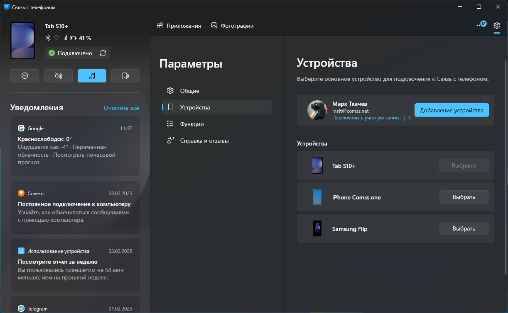Refresh connection with circular arrows icon
The height and width of the screenshot is (313, 508).
click(x=103, y=53)
